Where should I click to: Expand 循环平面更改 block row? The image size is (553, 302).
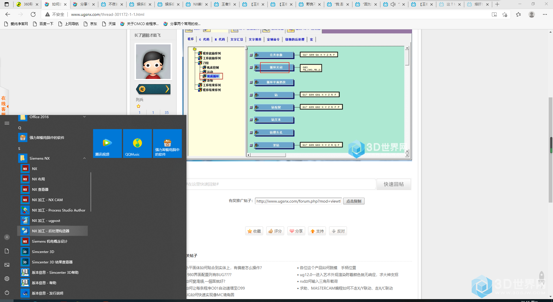click(251, 82)
